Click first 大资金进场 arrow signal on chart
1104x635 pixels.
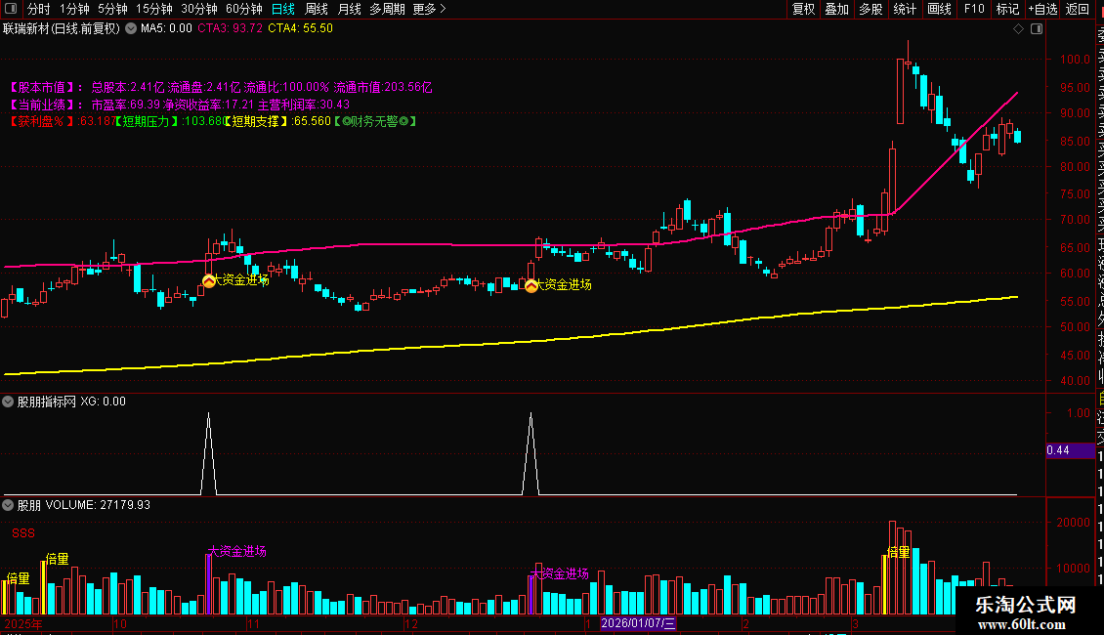[208, 281]
